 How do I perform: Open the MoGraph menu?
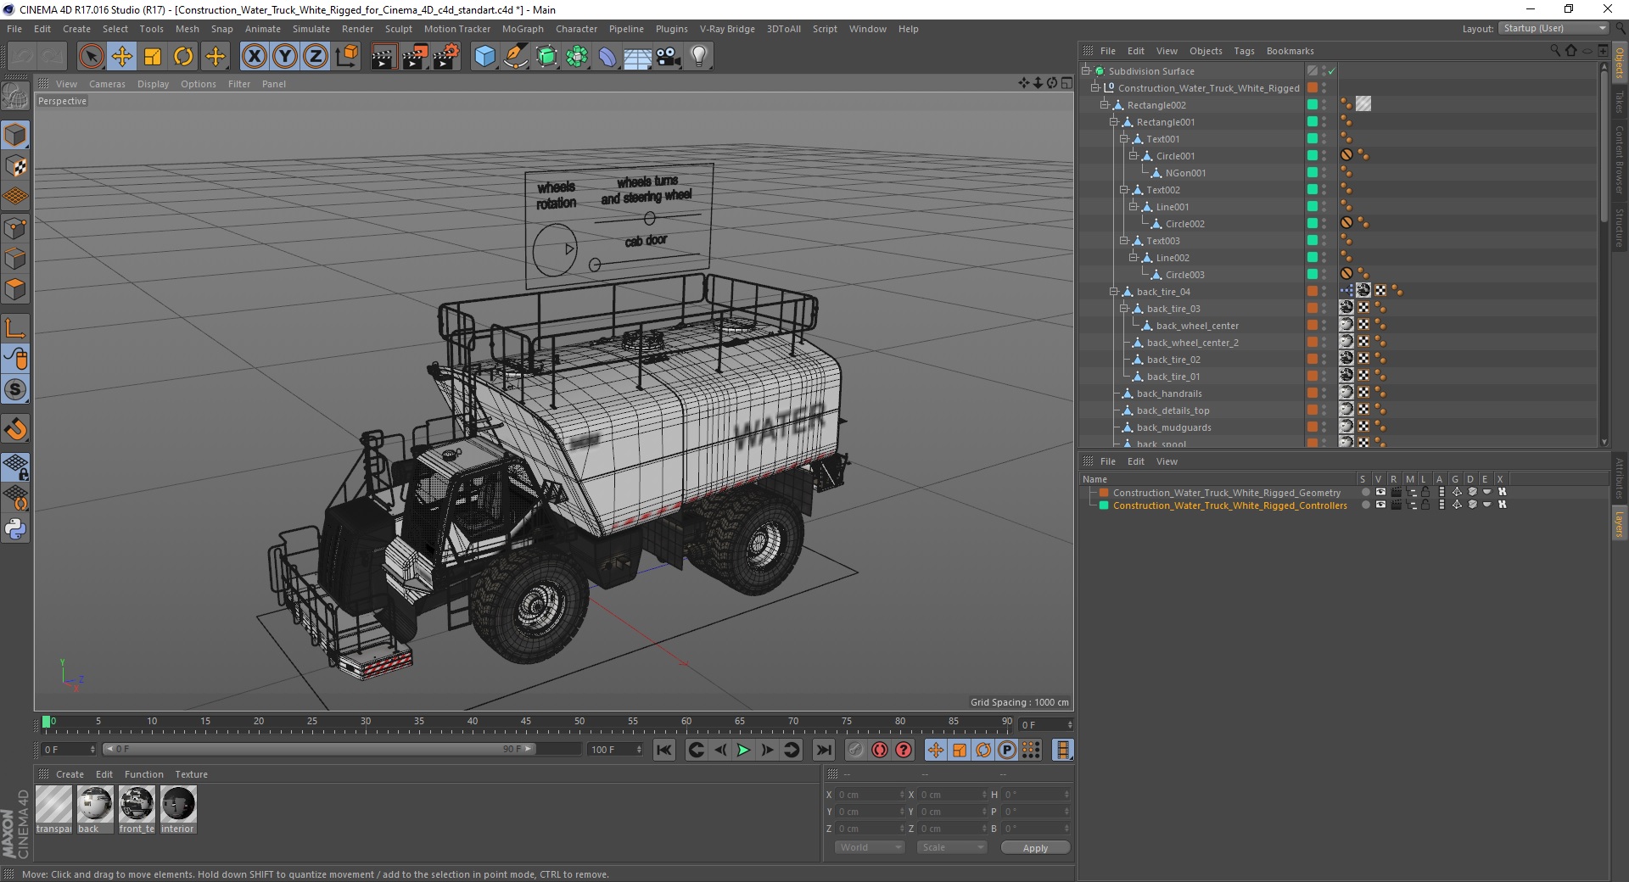[x=523, y=29]
